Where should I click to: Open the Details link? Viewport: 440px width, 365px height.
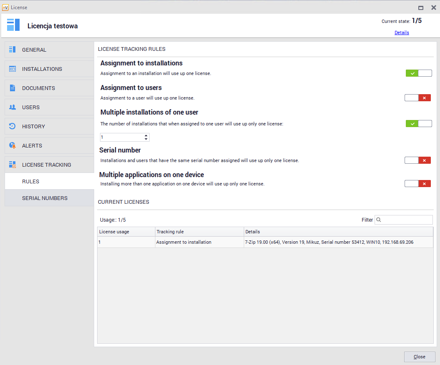402,32
